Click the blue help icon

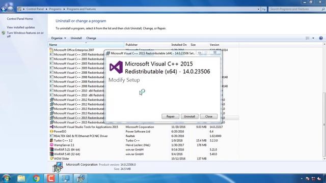pyautogui.click(x=321, y=38)
